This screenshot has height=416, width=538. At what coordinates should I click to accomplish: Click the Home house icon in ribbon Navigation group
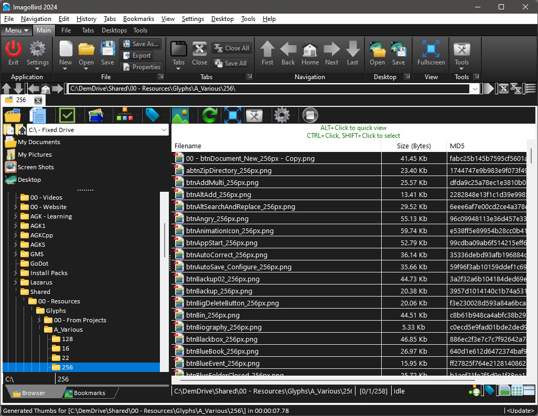(310, 49)
